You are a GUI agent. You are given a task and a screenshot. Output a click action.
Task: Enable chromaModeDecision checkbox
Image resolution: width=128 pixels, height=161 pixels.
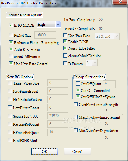pyautogui.click(x=65, y=56)
